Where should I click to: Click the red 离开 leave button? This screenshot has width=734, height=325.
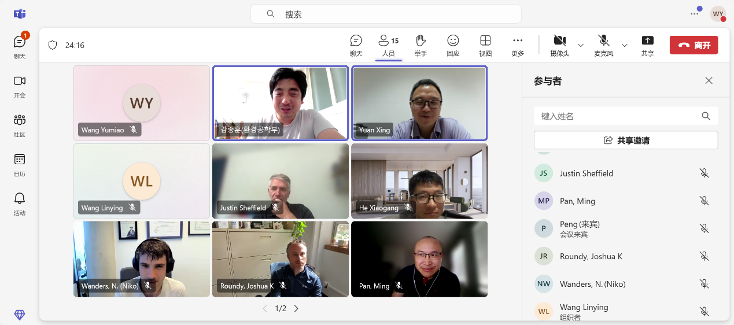[694, 45]
